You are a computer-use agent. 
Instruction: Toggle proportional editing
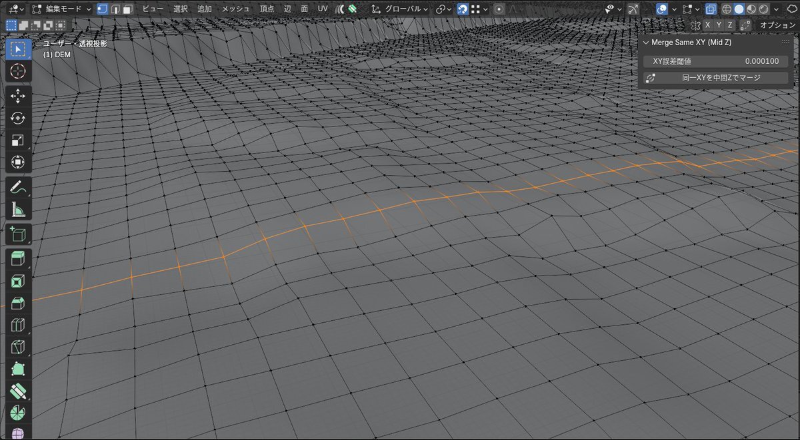[499, 9]
